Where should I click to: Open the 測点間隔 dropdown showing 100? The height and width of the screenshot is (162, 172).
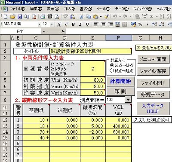tap(128, 99)
